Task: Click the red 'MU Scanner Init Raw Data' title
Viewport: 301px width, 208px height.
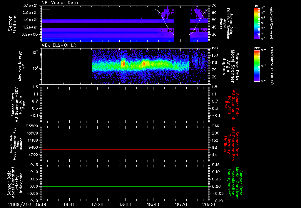Action: click(x=232, y=105)
